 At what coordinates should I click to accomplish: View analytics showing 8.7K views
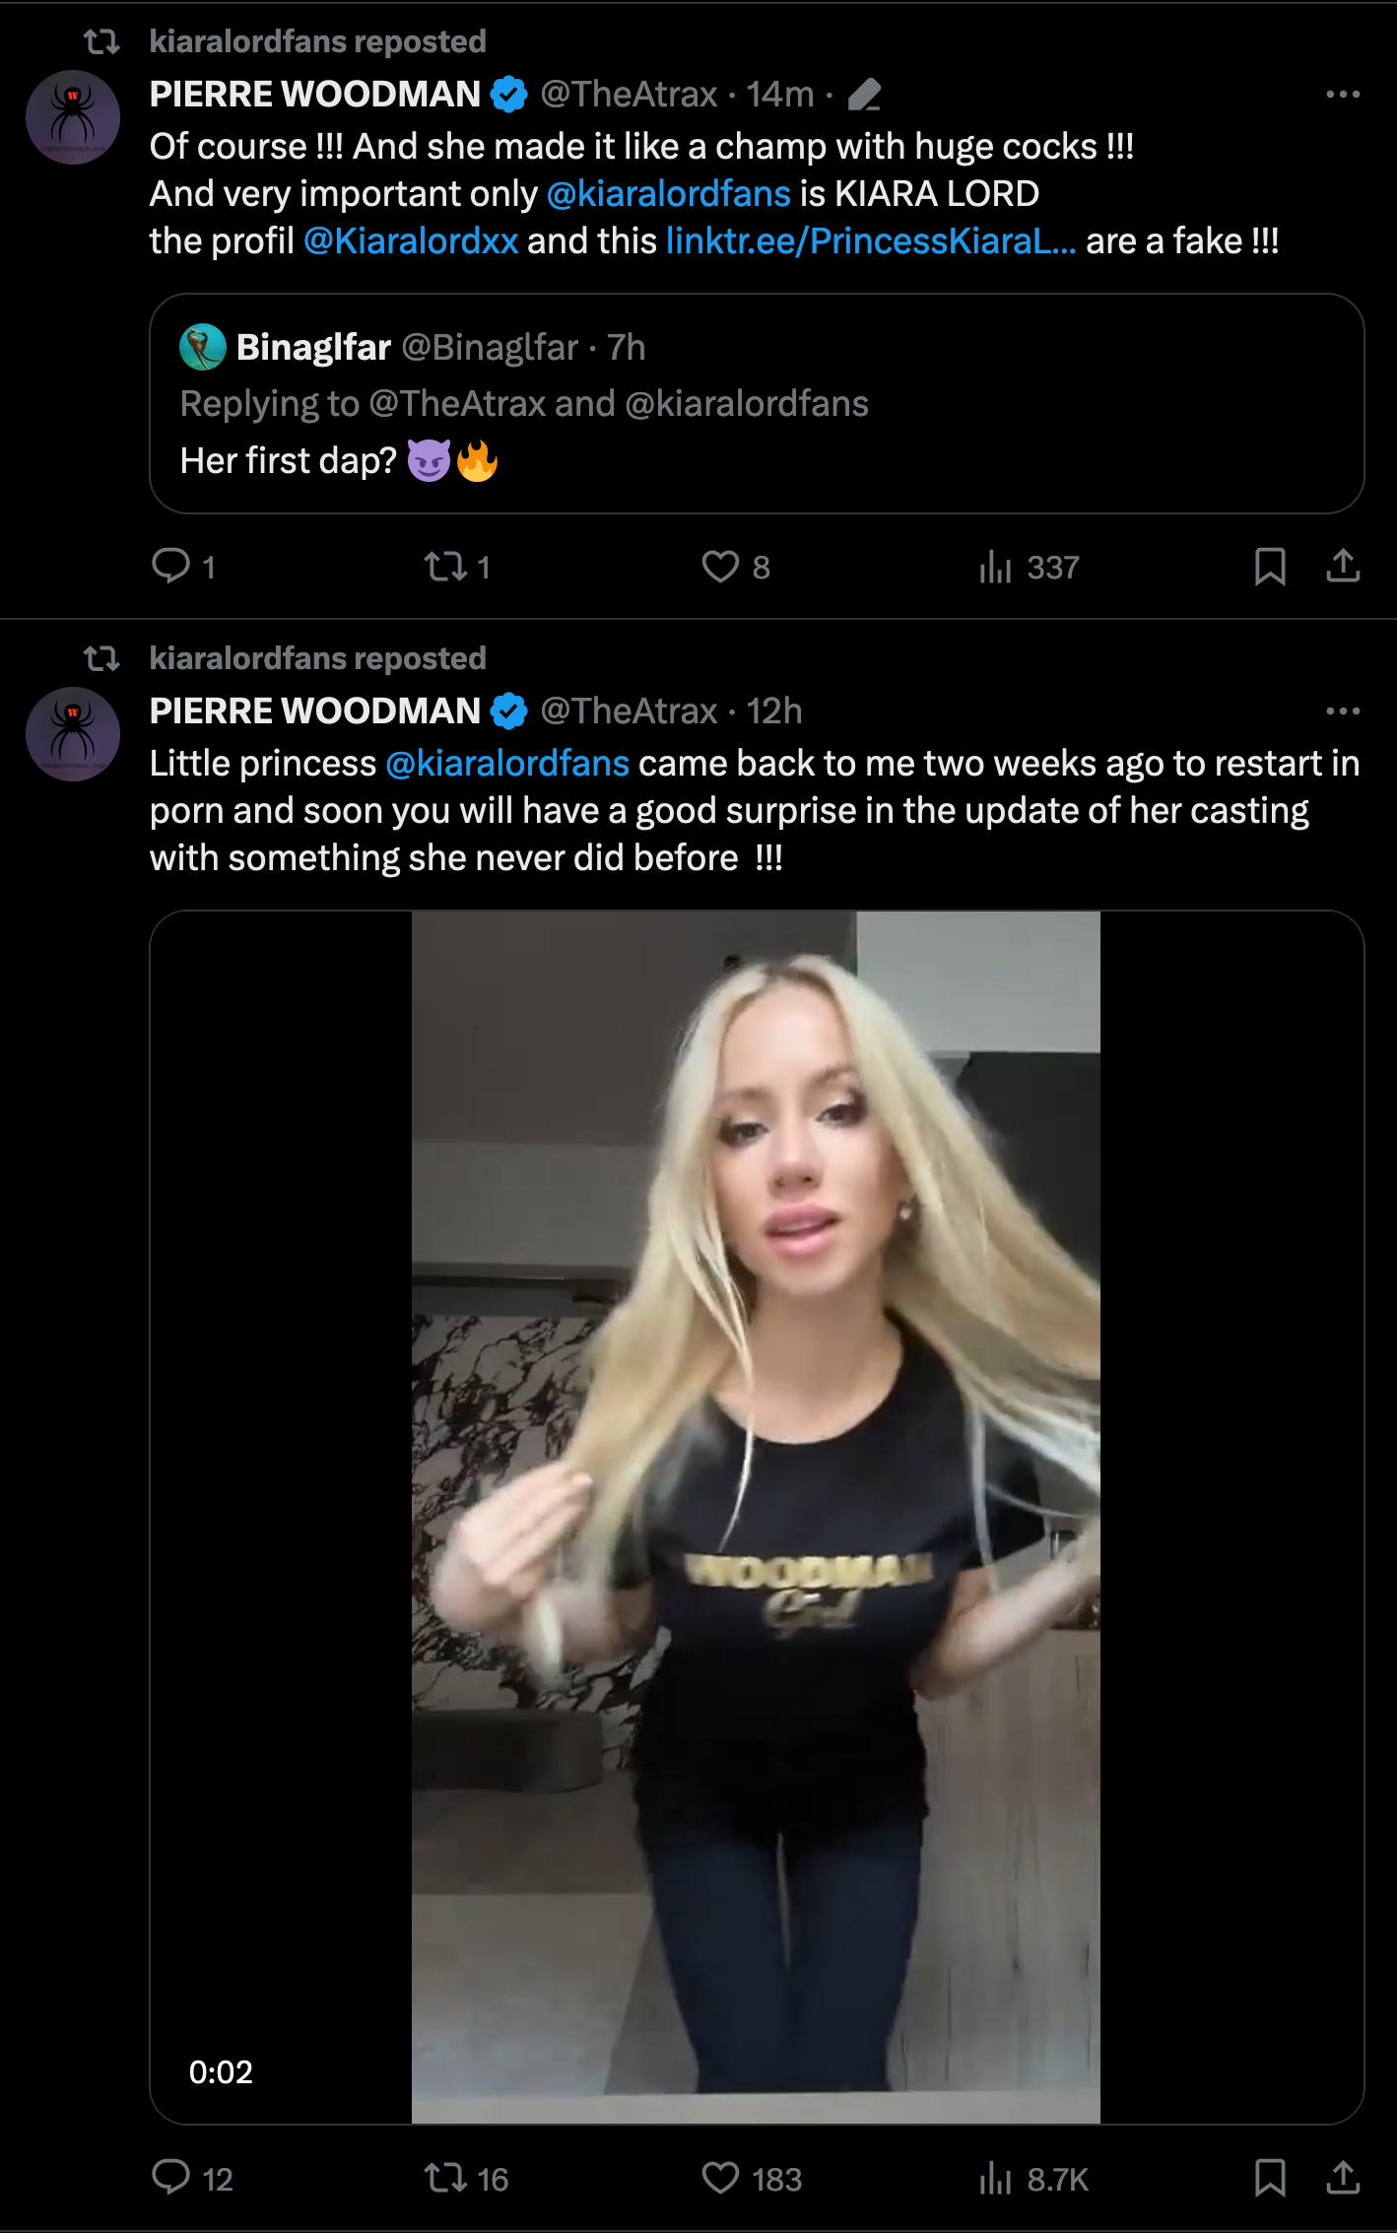coord(996,2178)
